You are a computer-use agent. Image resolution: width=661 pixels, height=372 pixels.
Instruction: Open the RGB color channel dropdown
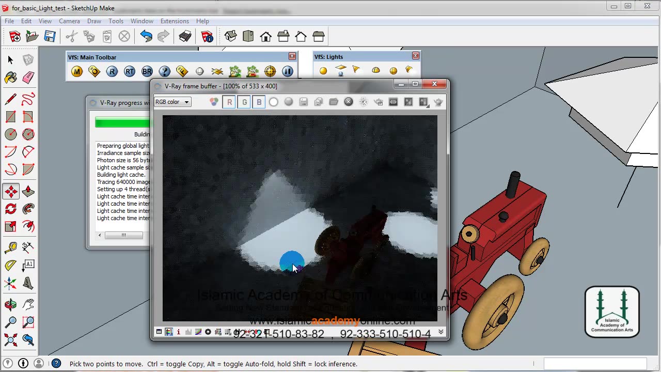(x=172, y=102)
